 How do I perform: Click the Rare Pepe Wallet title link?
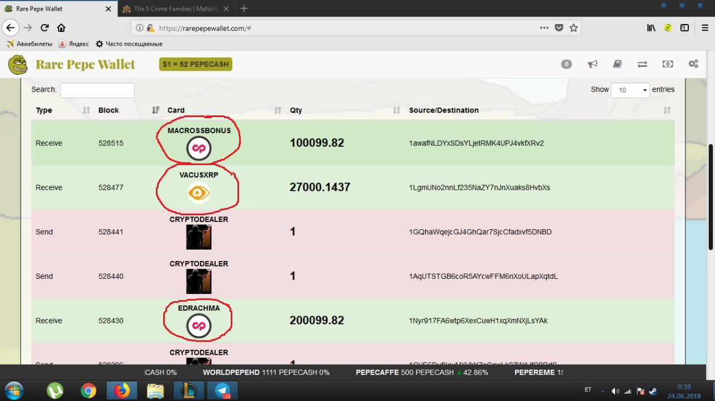click(x=85, y=64)
